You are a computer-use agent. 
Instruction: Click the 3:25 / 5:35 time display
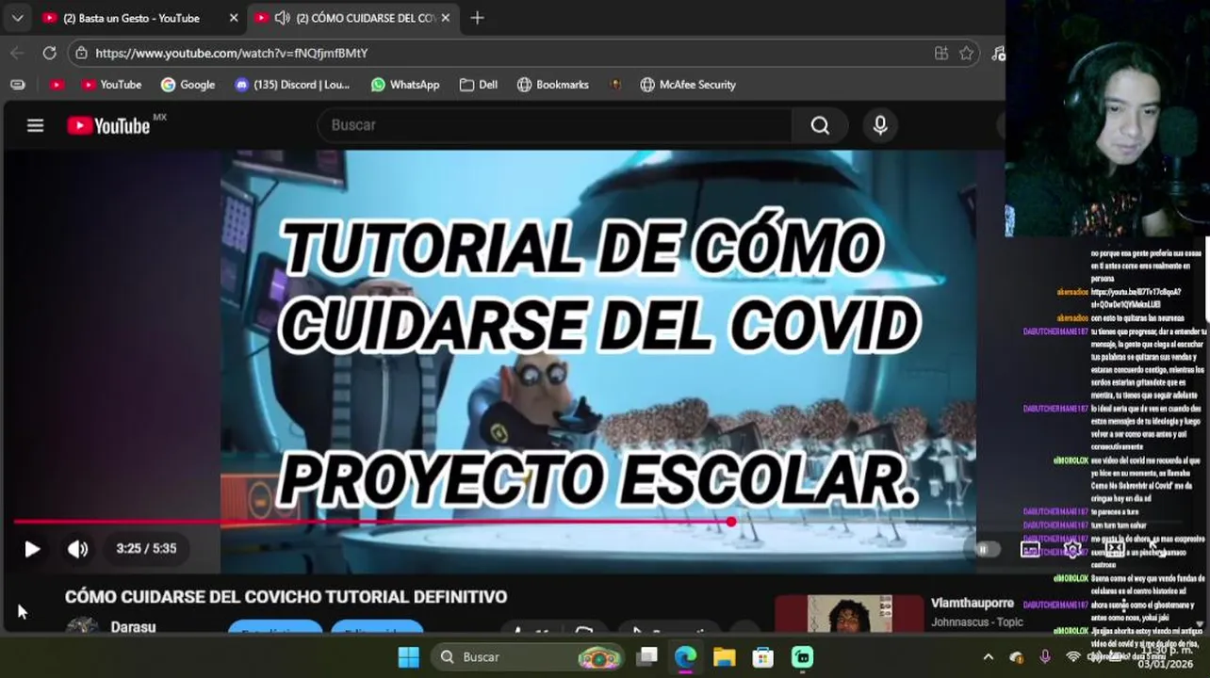pos(146,548)
